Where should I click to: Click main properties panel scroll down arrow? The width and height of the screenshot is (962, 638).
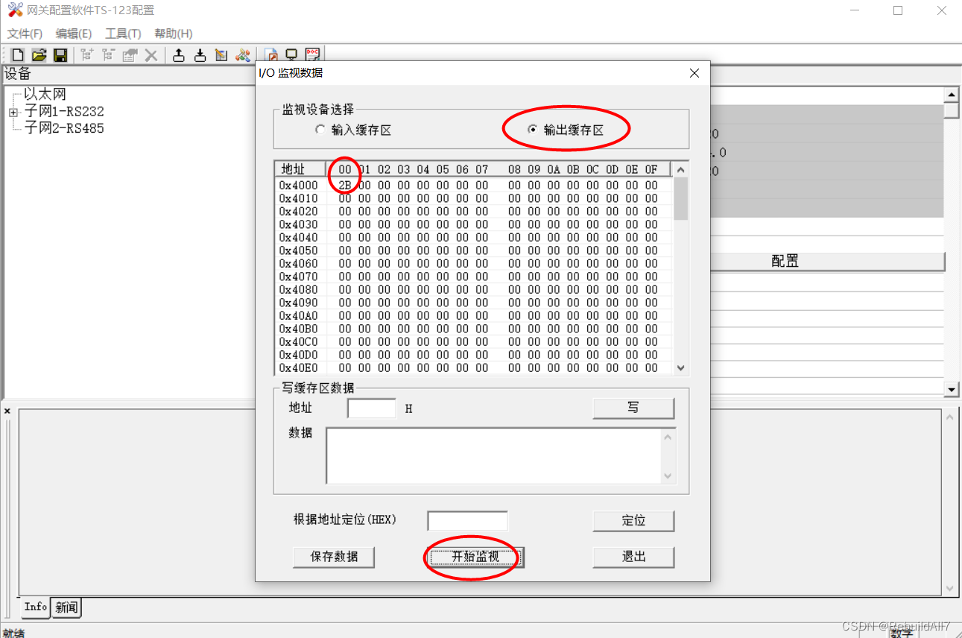click(952, 389)
